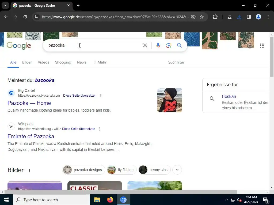Open Chrome three-dot menu
Screen dimensions: 274x205
coord(268,17)
